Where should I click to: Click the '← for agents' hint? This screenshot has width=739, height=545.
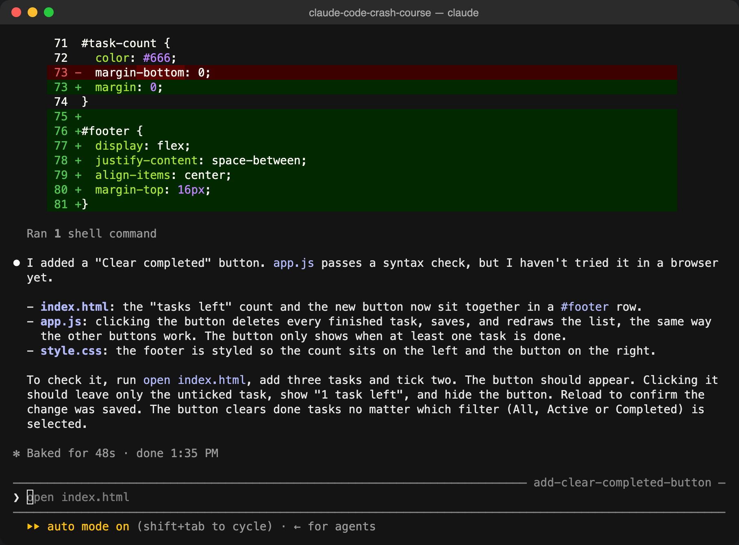coord(334,527)
